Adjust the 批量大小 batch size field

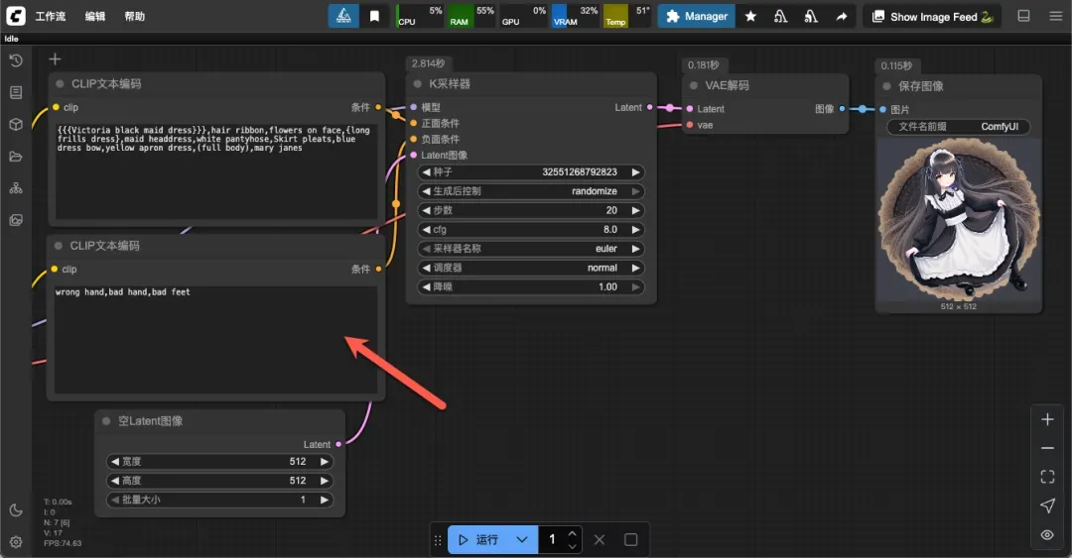pyautogui.click(x=219, y=500)
